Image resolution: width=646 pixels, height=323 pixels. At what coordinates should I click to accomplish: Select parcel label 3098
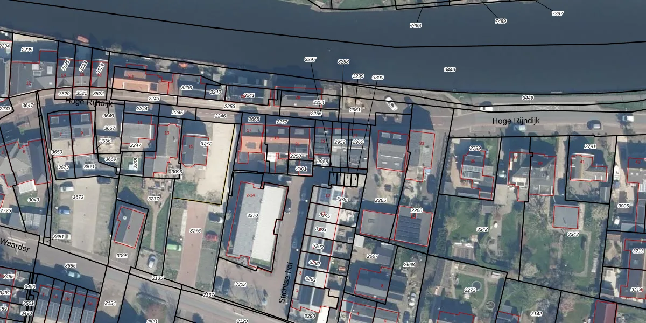tap(122, 256)
